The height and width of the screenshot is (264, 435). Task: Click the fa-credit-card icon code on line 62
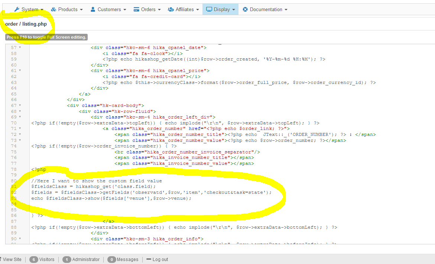pyautogui.click(x=152, y=76)
